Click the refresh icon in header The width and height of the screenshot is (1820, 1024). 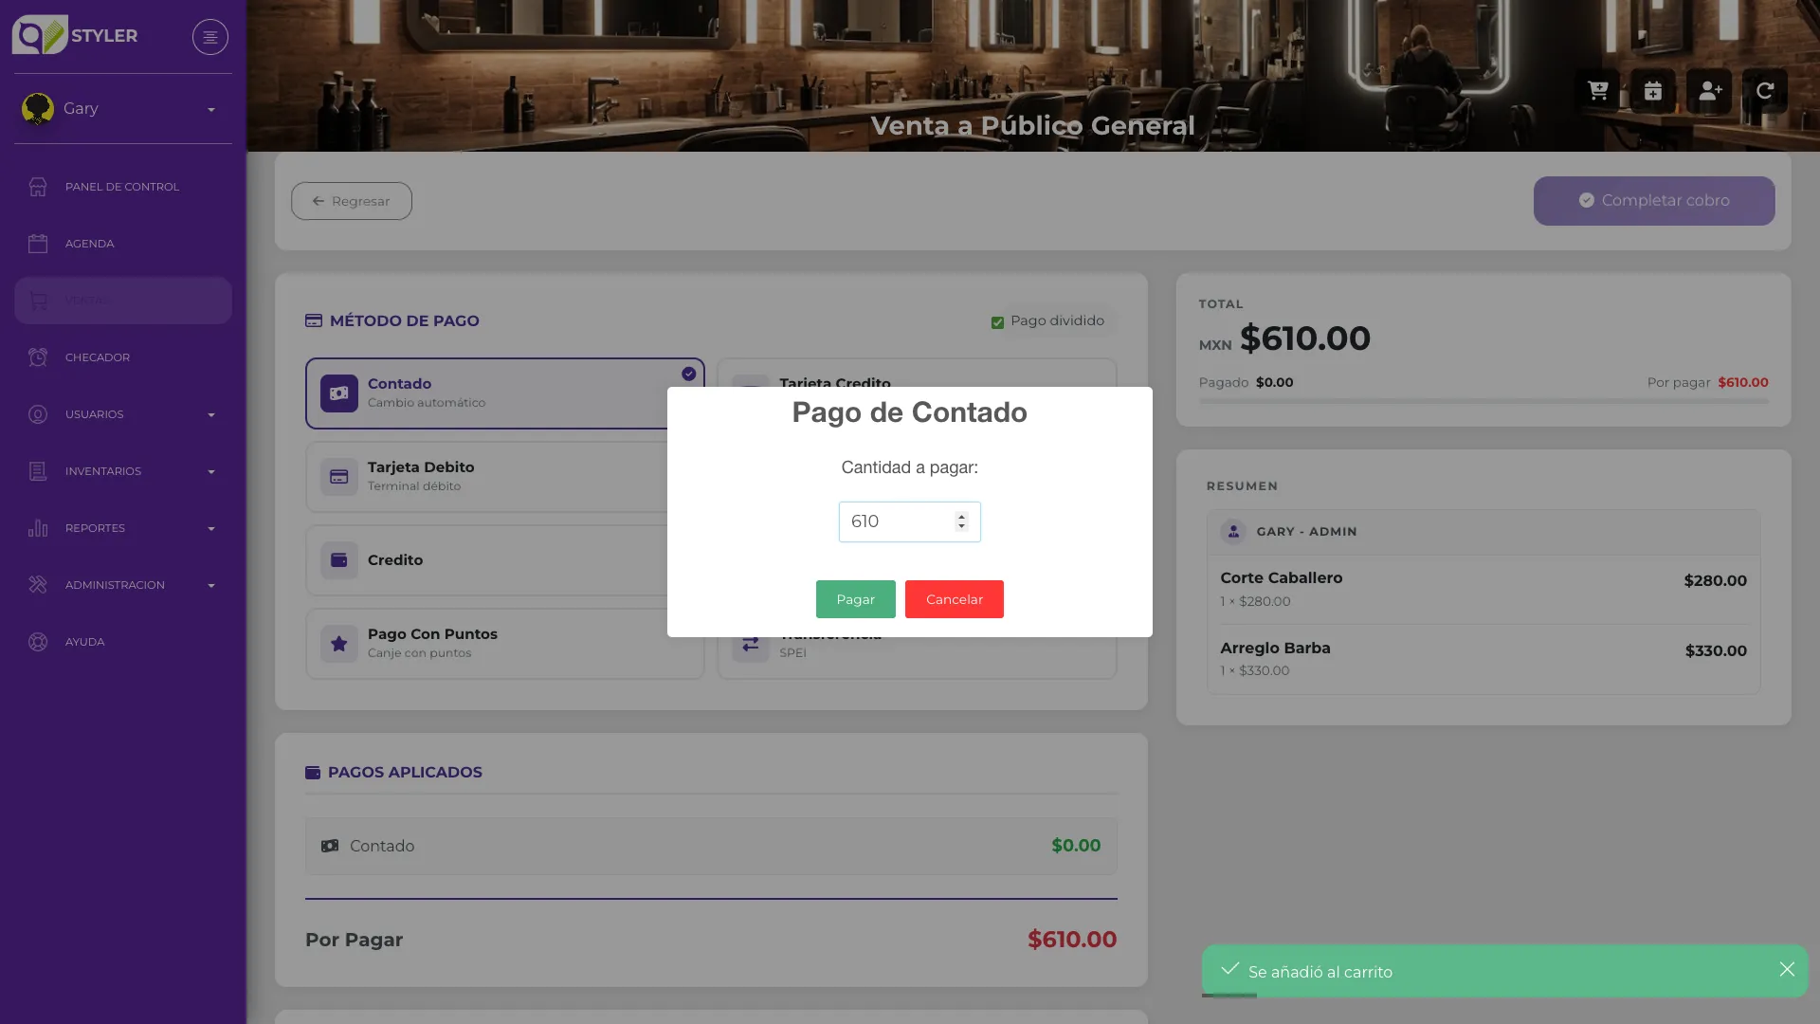(1765, 91)
